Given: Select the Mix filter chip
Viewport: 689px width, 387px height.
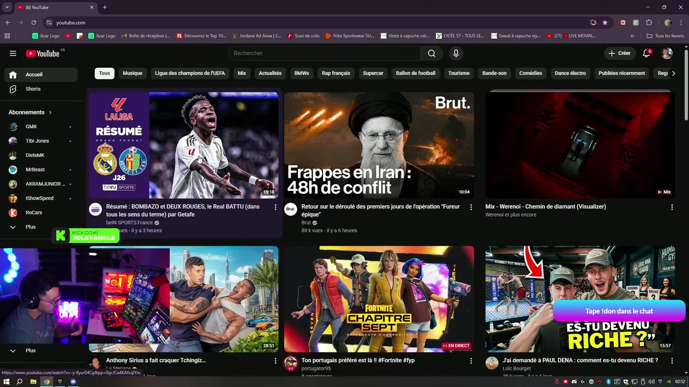Looking at the screenshot, I should [x=242, y=73].
